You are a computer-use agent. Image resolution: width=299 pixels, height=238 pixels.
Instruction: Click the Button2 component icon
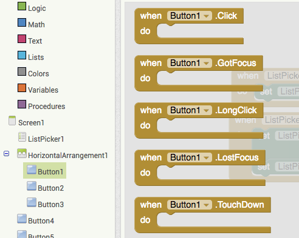click(32, 186)
